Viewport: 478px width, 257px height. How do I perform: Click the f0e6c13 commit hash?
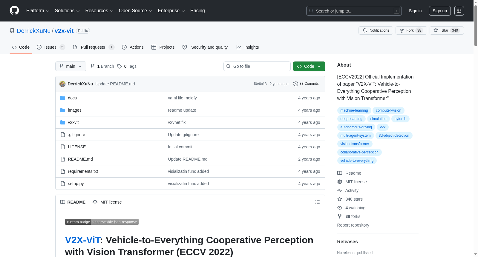click(x=260, y=84)
